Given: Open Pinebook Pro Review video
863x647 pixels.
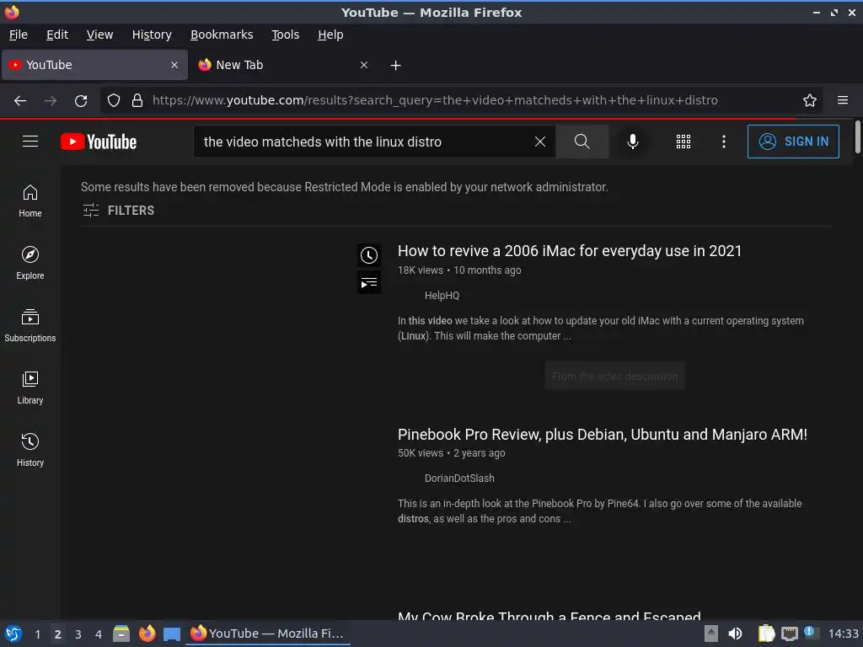Looking at the screenshot, I should [x=602, y=435].
